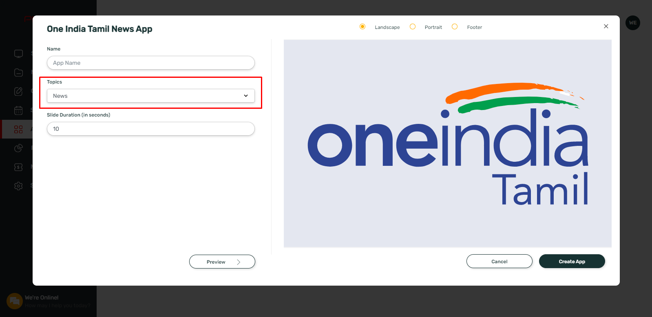Close the One India Tamil dialog

(x=606, y=26)
